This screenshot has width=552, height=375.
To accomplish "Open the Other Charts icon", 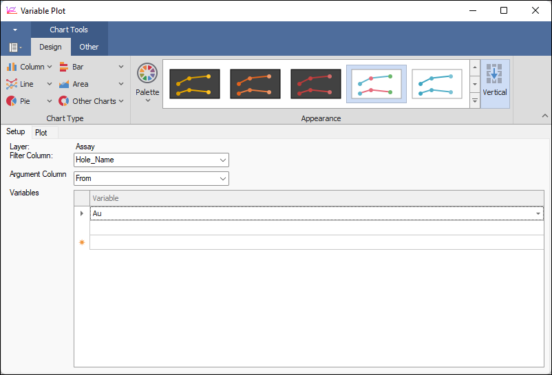I will tap(63, 101).
